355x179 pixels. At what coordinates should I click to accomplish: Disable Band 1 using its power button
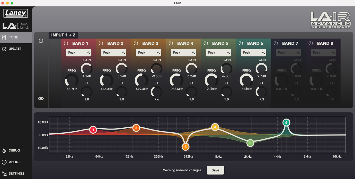[66, 43]
